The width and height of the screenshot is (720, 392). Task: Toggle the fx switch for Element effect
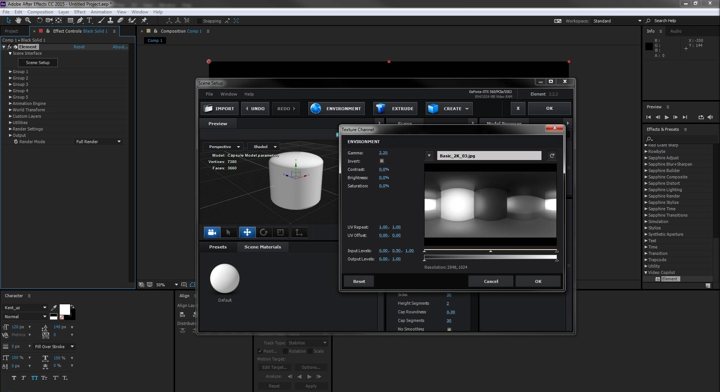click(x=10, y=47)
